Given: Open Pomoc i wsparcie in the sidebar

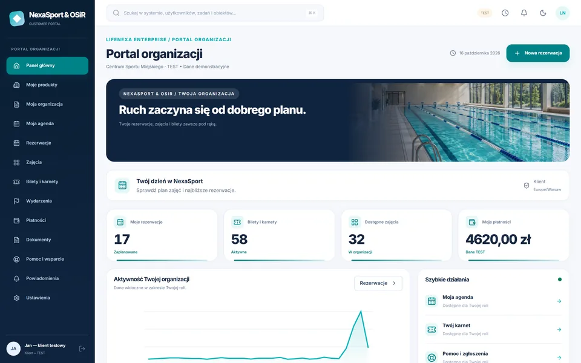Looking at the screenshot, I should coord(47,259).
